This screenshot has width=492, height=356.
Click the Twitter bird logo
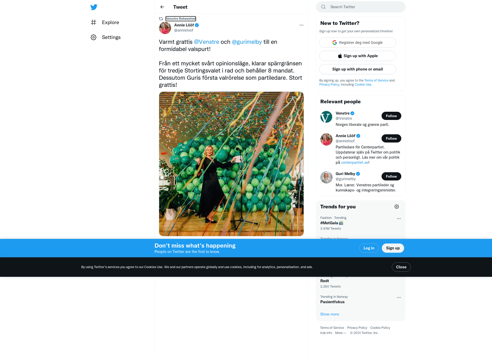tap(94, 7)
